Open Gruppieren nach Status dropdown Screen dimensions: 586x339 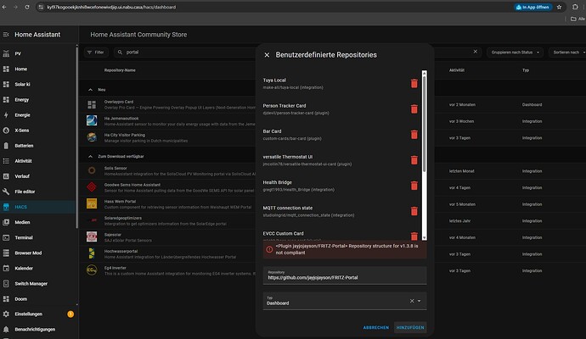click(515, 53)
